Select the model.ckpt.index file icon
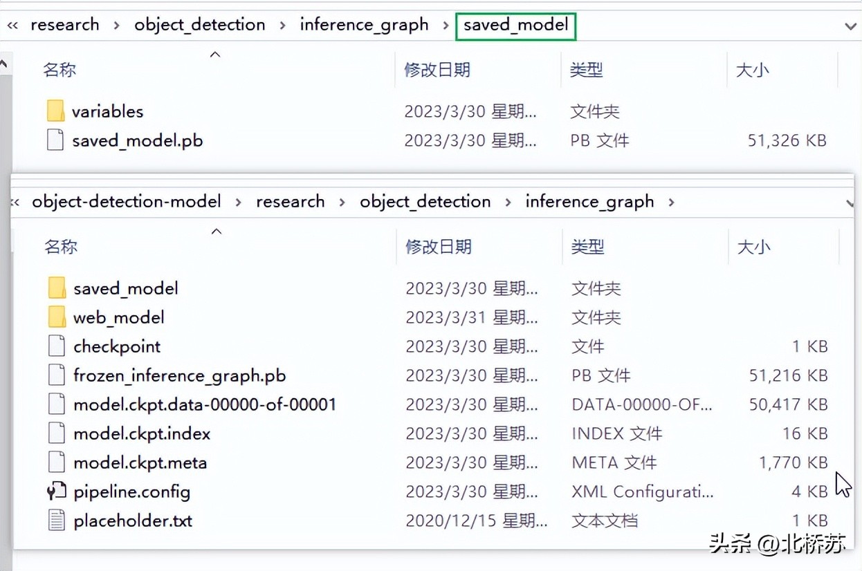Screen dimensions: 862x571 coord(57,433)
